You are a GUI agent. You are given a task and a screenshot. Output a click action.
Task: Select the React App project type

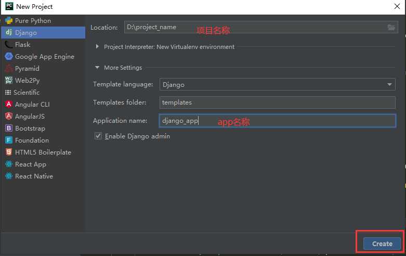[x=43, y=164]
